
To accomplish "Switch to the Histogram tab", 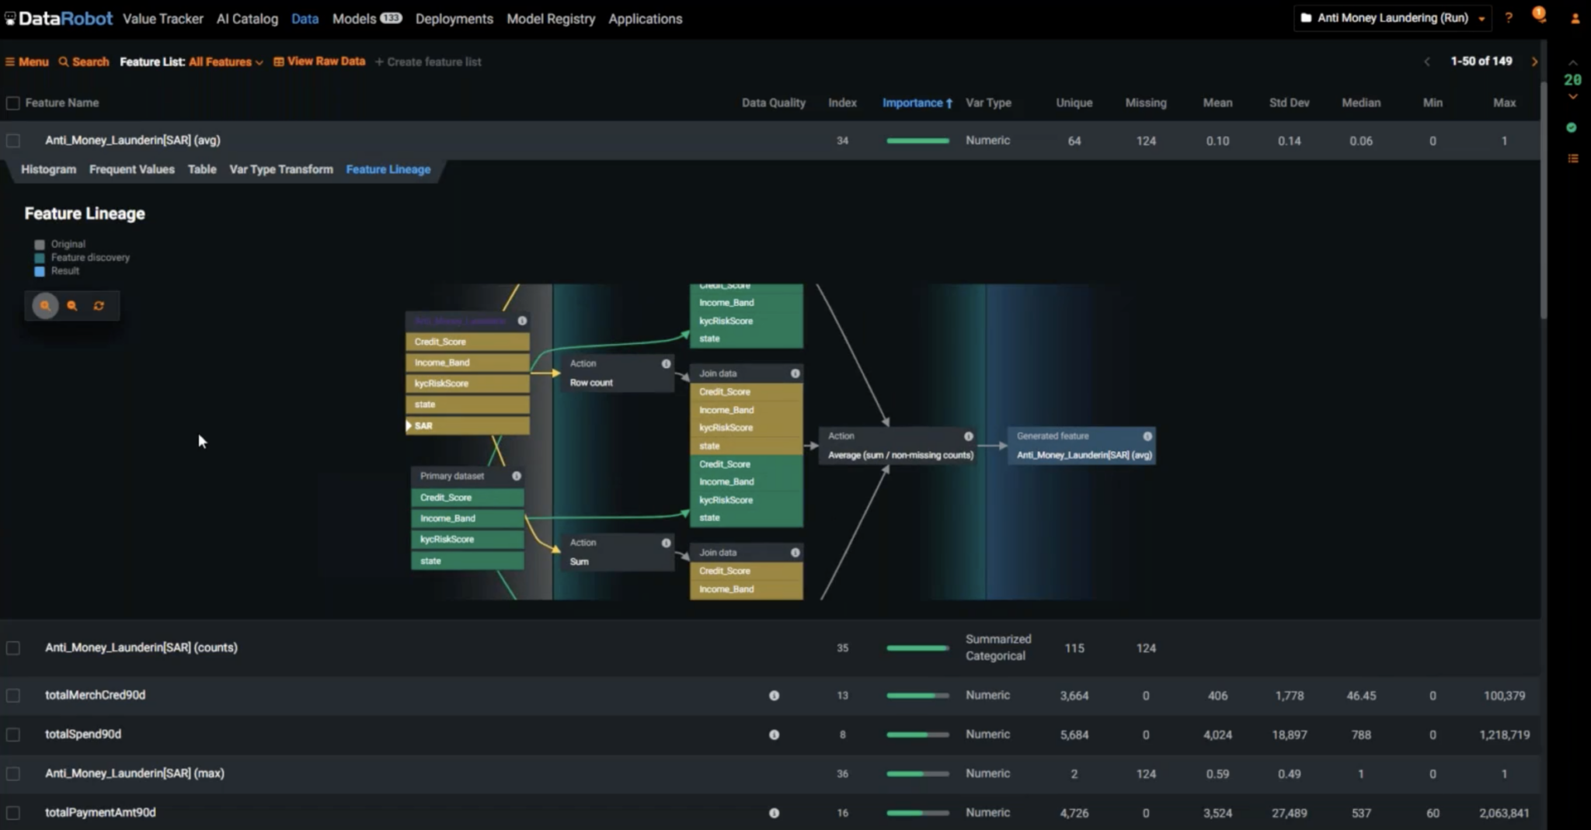I will pyautogui.click(x=47, y=169).
